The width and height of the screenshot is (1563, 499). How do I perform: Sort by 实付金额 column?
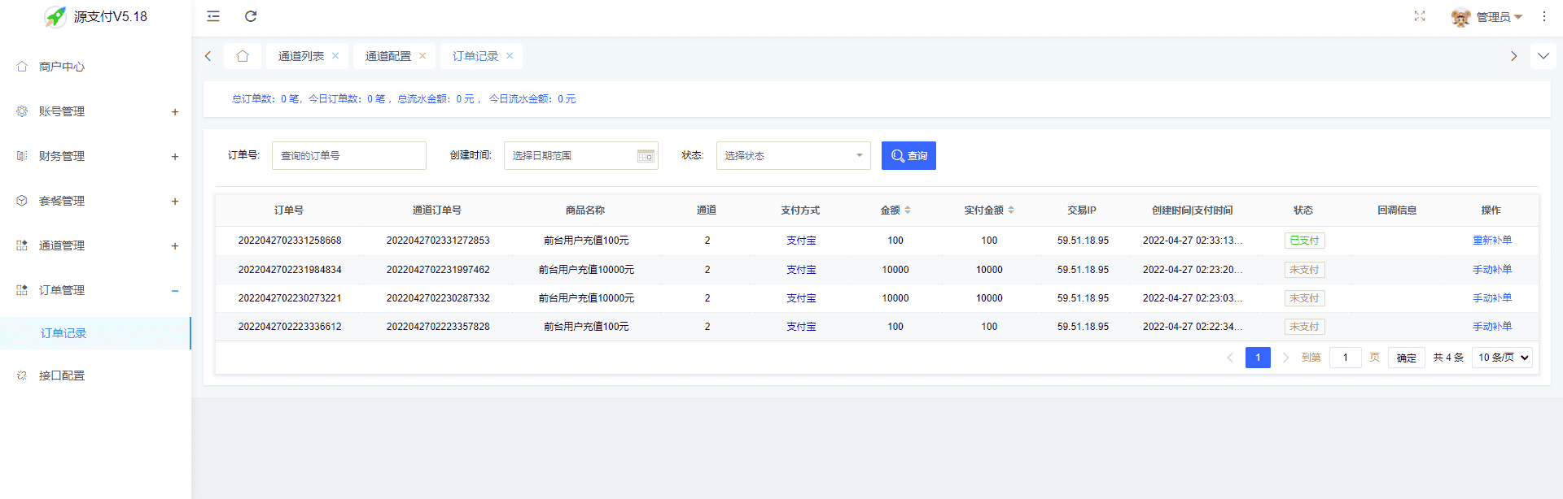pyautogui.click(x=1011, y=210)
